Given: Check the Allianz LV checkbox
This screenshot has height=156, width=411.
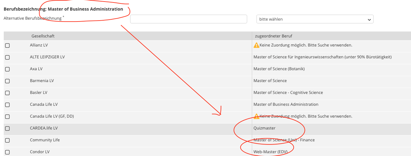Looking at the screenshot, I should coord(7,46).
